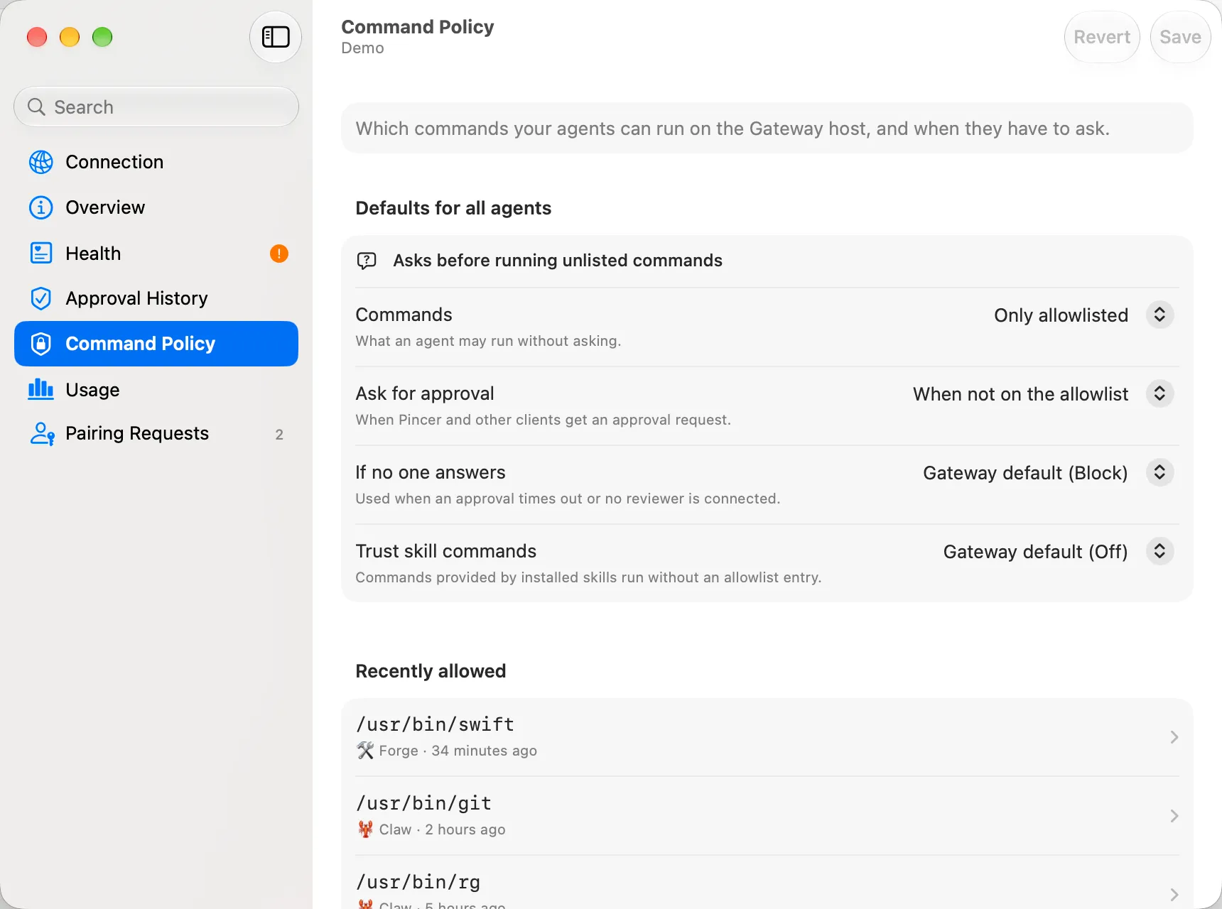Click the "Forge · 34 minutes ago" text
This screenshot has width=1222, height=909.
tap(458, 751)
